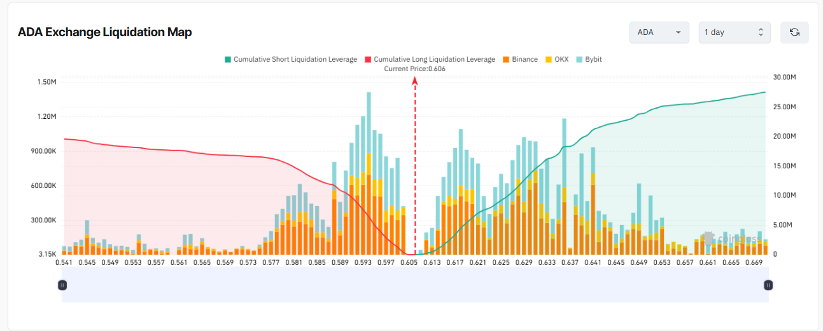Open the 1 day timeframe selector
The image size is (823, 331).
[x=734, y=32]
